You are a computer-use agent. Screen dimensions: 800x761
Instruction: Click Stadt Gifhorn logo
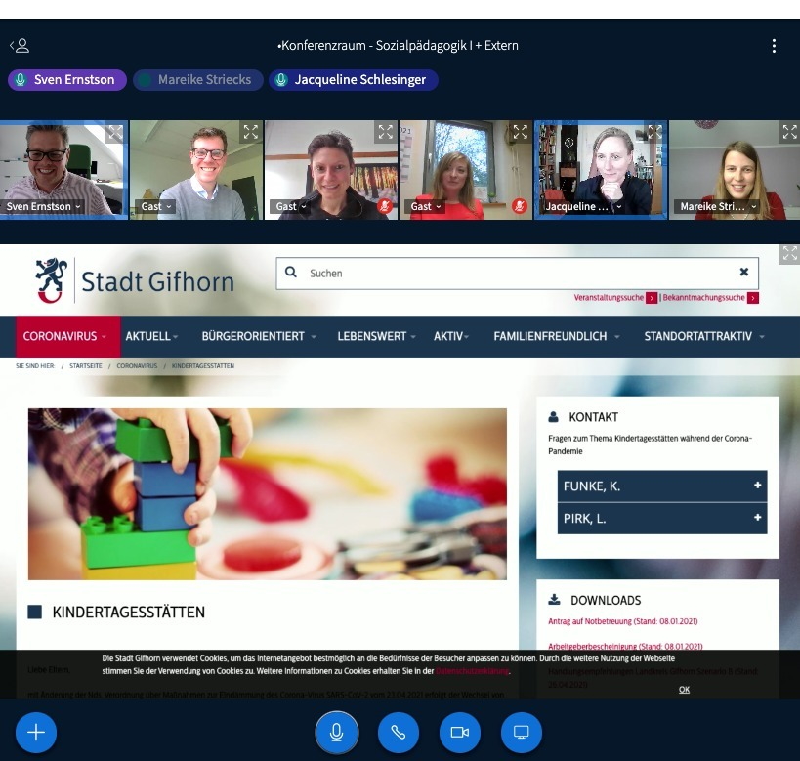point(135,280)
